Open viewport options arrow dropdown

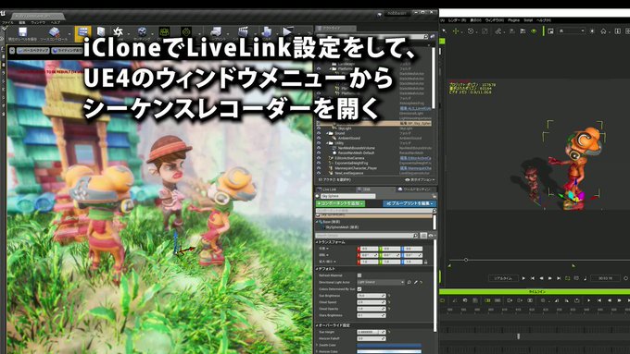point(12,51)
